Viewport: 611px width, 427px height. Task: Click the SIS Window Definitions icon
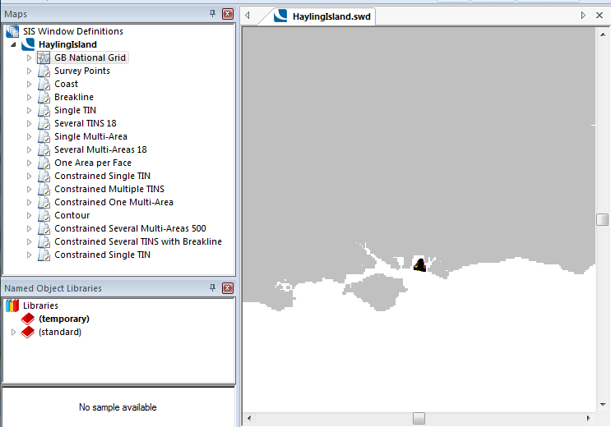(x=12, y=31)
